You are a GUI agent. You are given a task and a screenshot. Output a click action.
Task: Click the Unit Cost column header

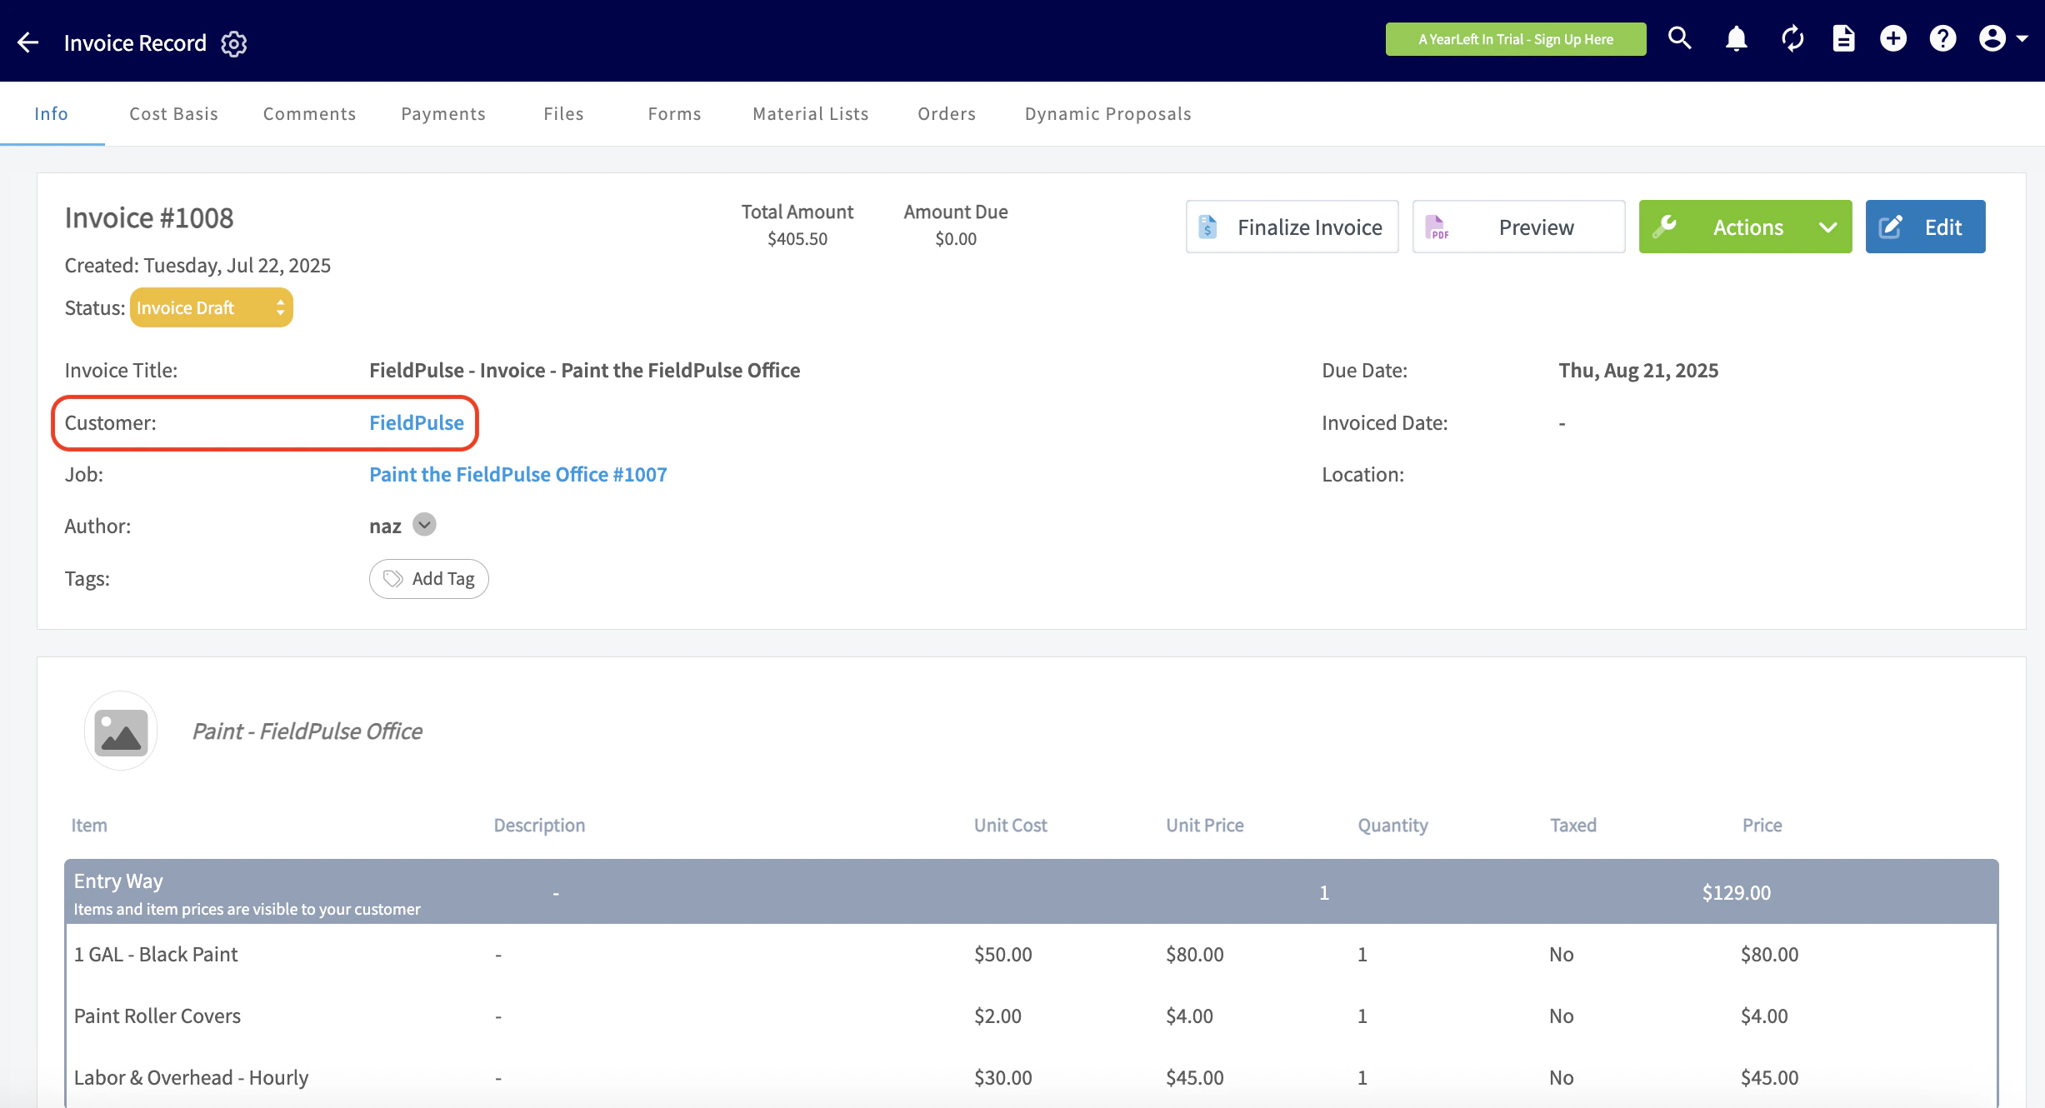1010,825
